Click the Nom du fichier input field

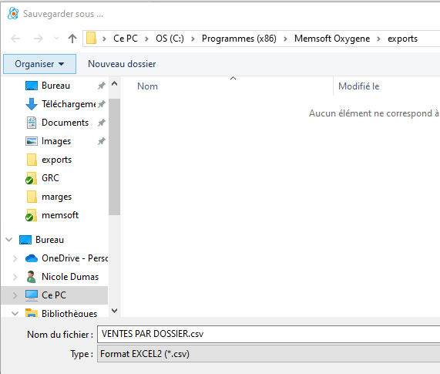click(x=268, y=334)
